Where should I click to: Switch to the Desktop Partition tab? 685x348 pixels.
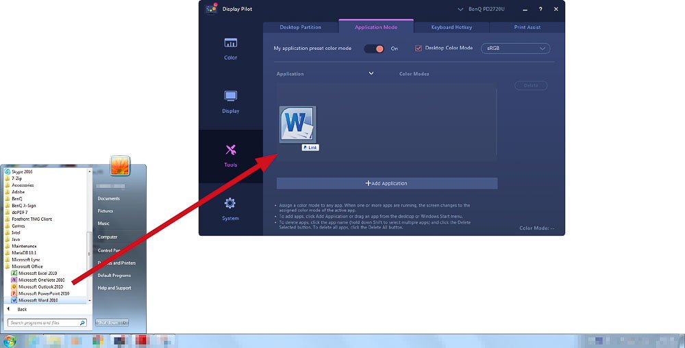(x=300, y=27)
